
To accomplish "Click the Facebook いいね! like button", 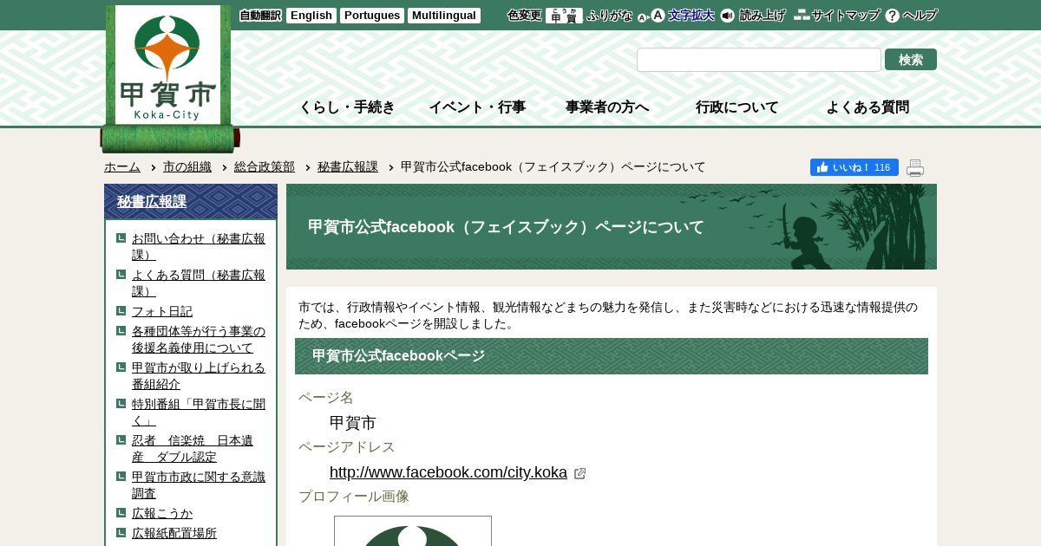I will pyautogui.click(x=854, y=167).
